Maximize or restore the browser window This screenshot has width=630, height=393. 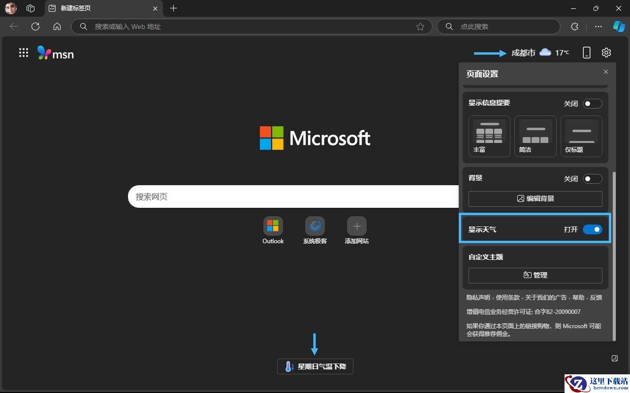click(596, 8)
